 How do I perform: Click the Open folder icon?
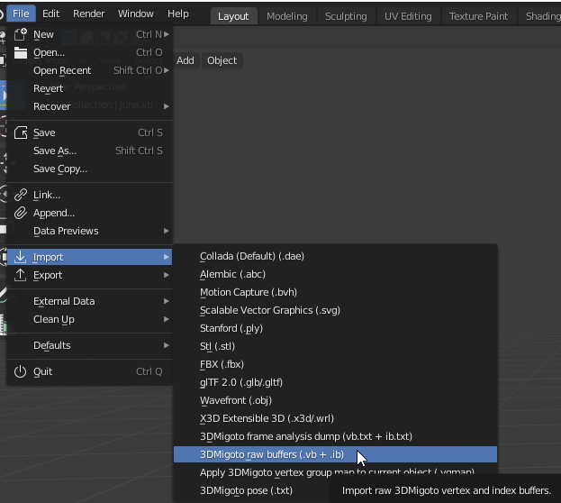click(x=21, y=52)
